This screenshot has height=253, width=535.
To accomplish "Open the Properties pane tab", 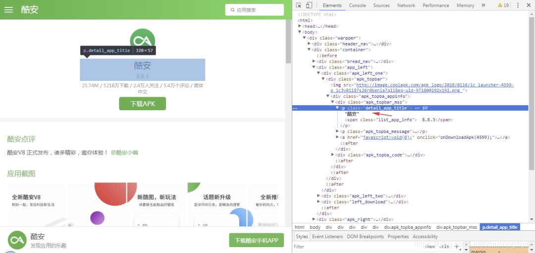I will click(398, 236).
